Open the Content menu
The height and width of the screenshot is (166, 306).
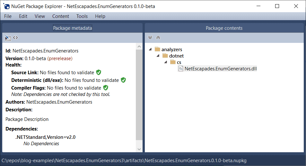pyautogui.click(x=61, y=16)
